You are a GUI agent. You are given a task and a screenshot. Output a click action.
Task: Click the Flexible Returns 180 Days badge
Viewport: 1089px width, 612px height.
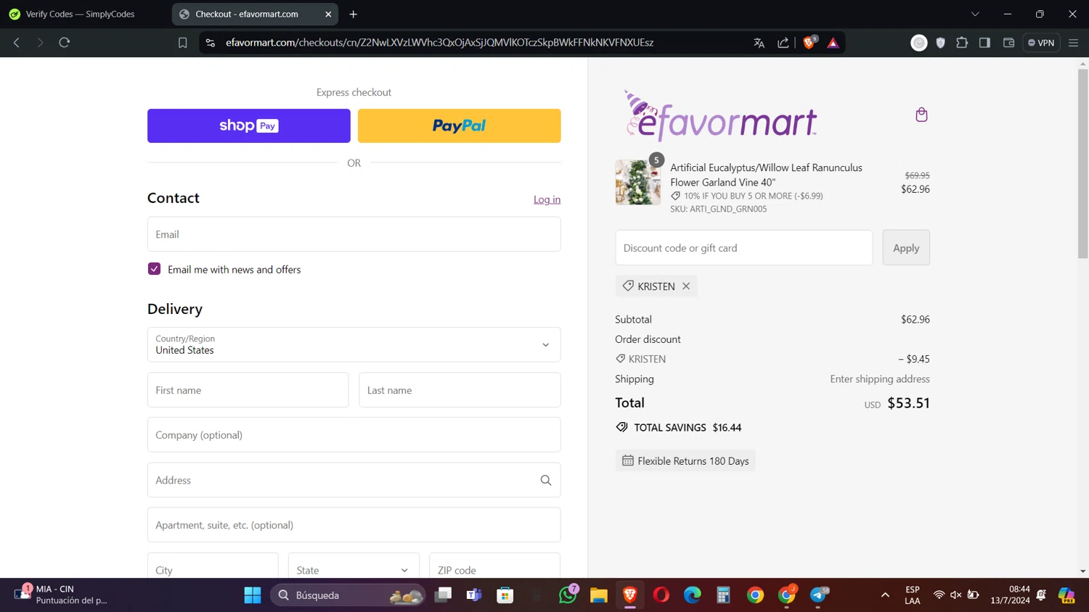pos(685,461)
